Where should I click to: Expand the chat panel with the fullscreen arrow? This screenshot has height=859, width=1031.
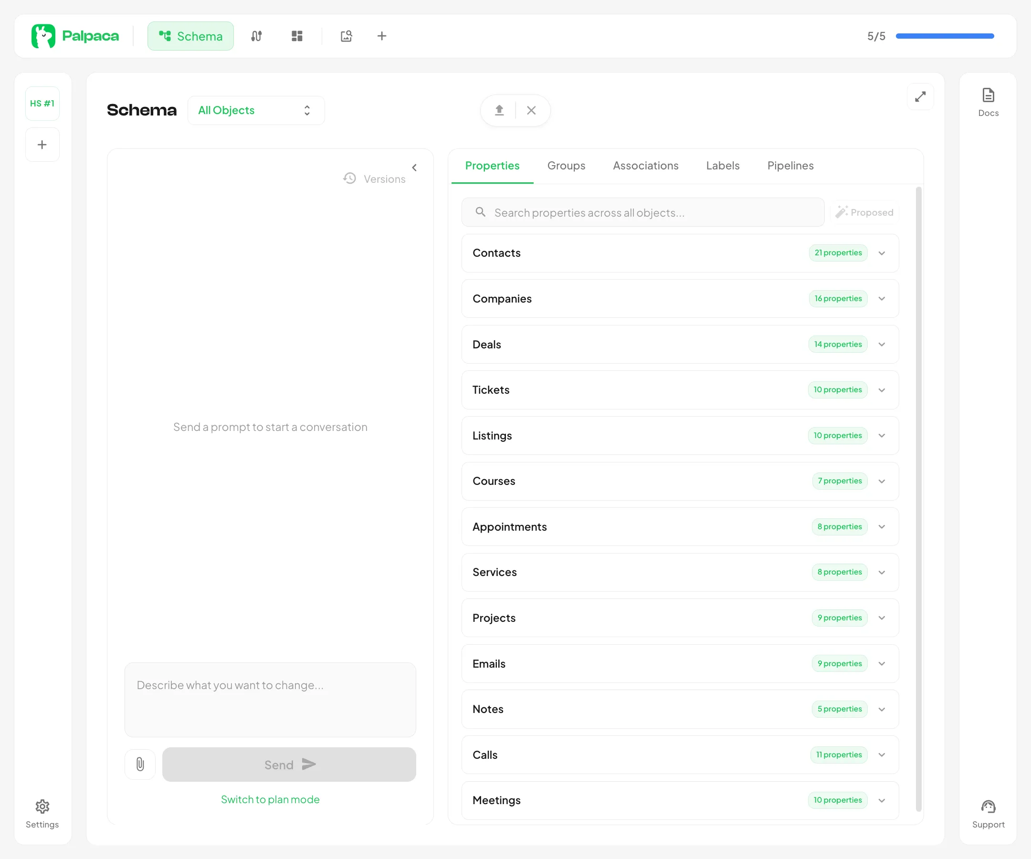921,97
